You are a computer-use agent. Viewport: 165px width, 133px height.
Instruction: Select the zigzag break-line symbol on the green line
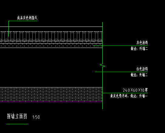(103, 65)
